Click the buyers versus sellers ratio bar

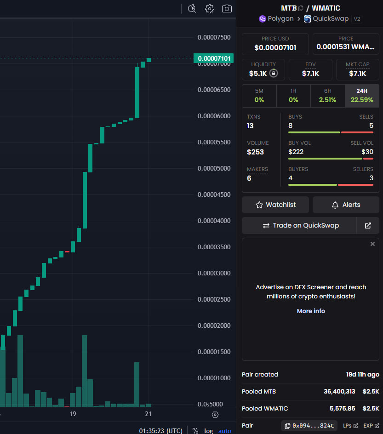(x=331, y=185)
